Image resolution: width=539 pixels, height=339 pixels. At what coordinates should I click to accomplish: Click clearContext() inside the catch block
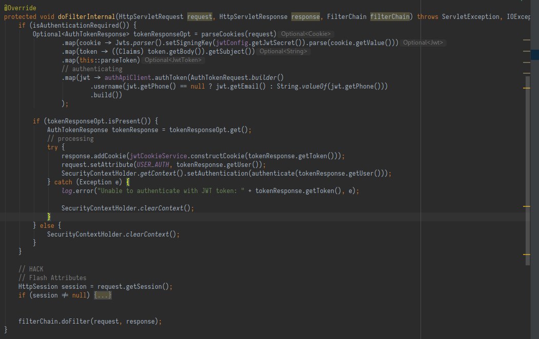click(165, 208)
